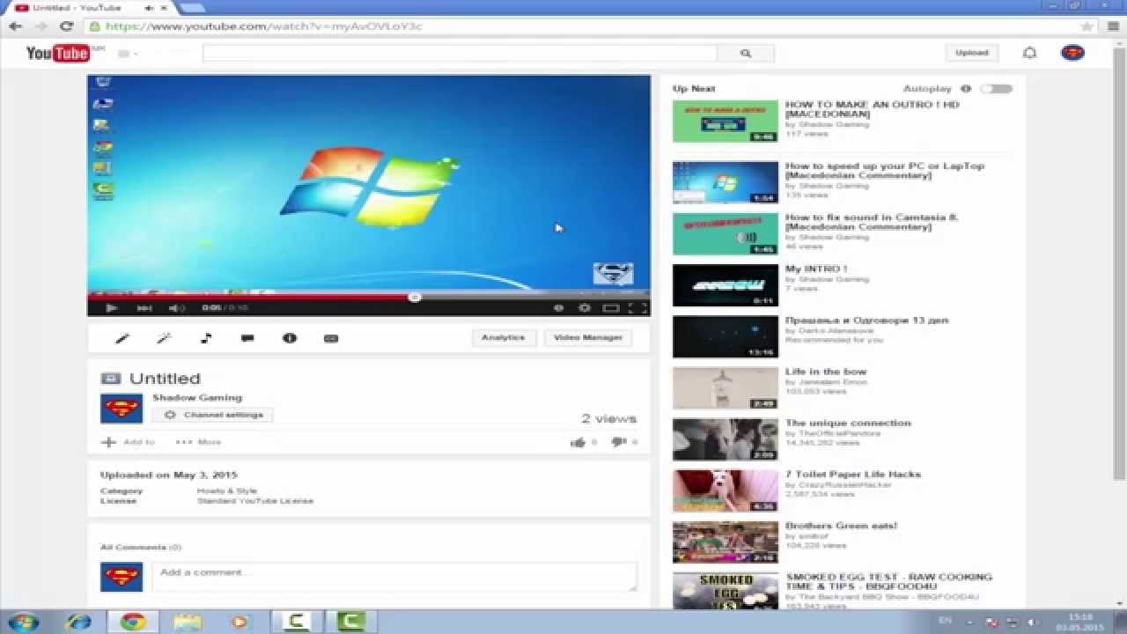Dislike the video with thumbs down
The width and height of the screenshot is (1127, 634).
(618, 442)
